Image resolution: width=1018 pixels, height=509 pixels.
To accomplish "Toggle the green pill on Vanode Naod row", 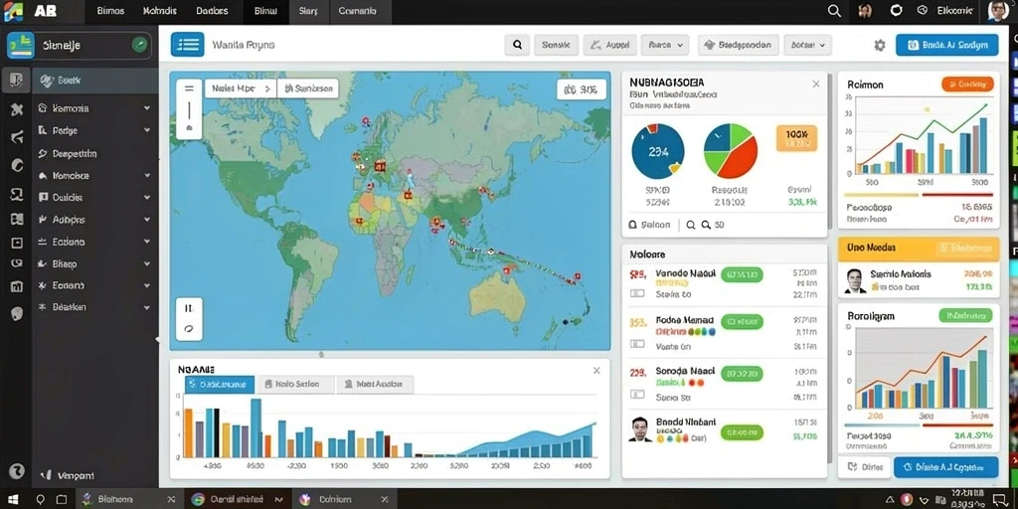I will pos(742,274).
